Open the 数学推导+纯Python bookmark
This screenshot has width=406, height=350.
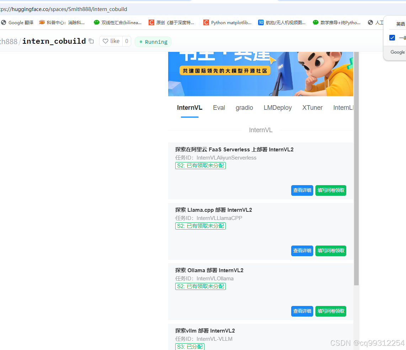click(x=337, y=22)
